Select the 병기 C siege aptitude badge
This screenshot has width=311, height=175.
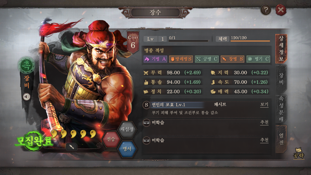258,59
